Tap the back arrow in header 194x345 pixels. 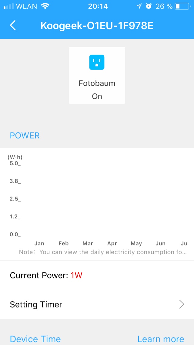[x=13, y=26]
